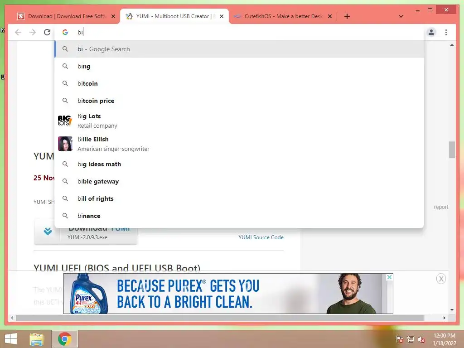The image size is (464, 348).
Task: Open the Windows Start button
Action: 11,339
